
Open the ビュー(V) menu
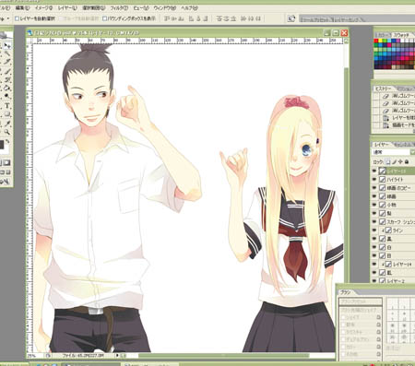[x=141, y=8]
